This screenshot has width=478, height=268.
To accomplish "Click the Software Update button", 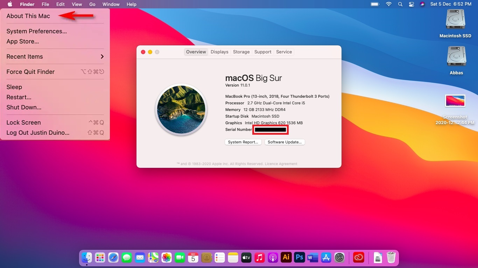I will [x=284, y=142].
